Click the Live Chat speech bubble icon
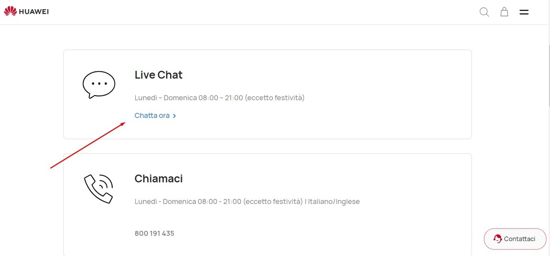550x256 pixels. (99, 85)
